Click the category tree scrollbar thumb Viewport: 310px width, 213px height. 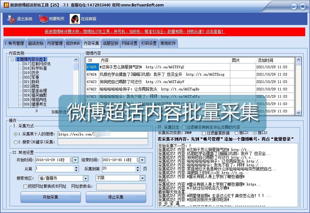76,66
